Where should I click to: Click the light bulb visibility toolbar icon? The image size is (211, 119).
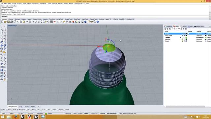pos(67,22)
